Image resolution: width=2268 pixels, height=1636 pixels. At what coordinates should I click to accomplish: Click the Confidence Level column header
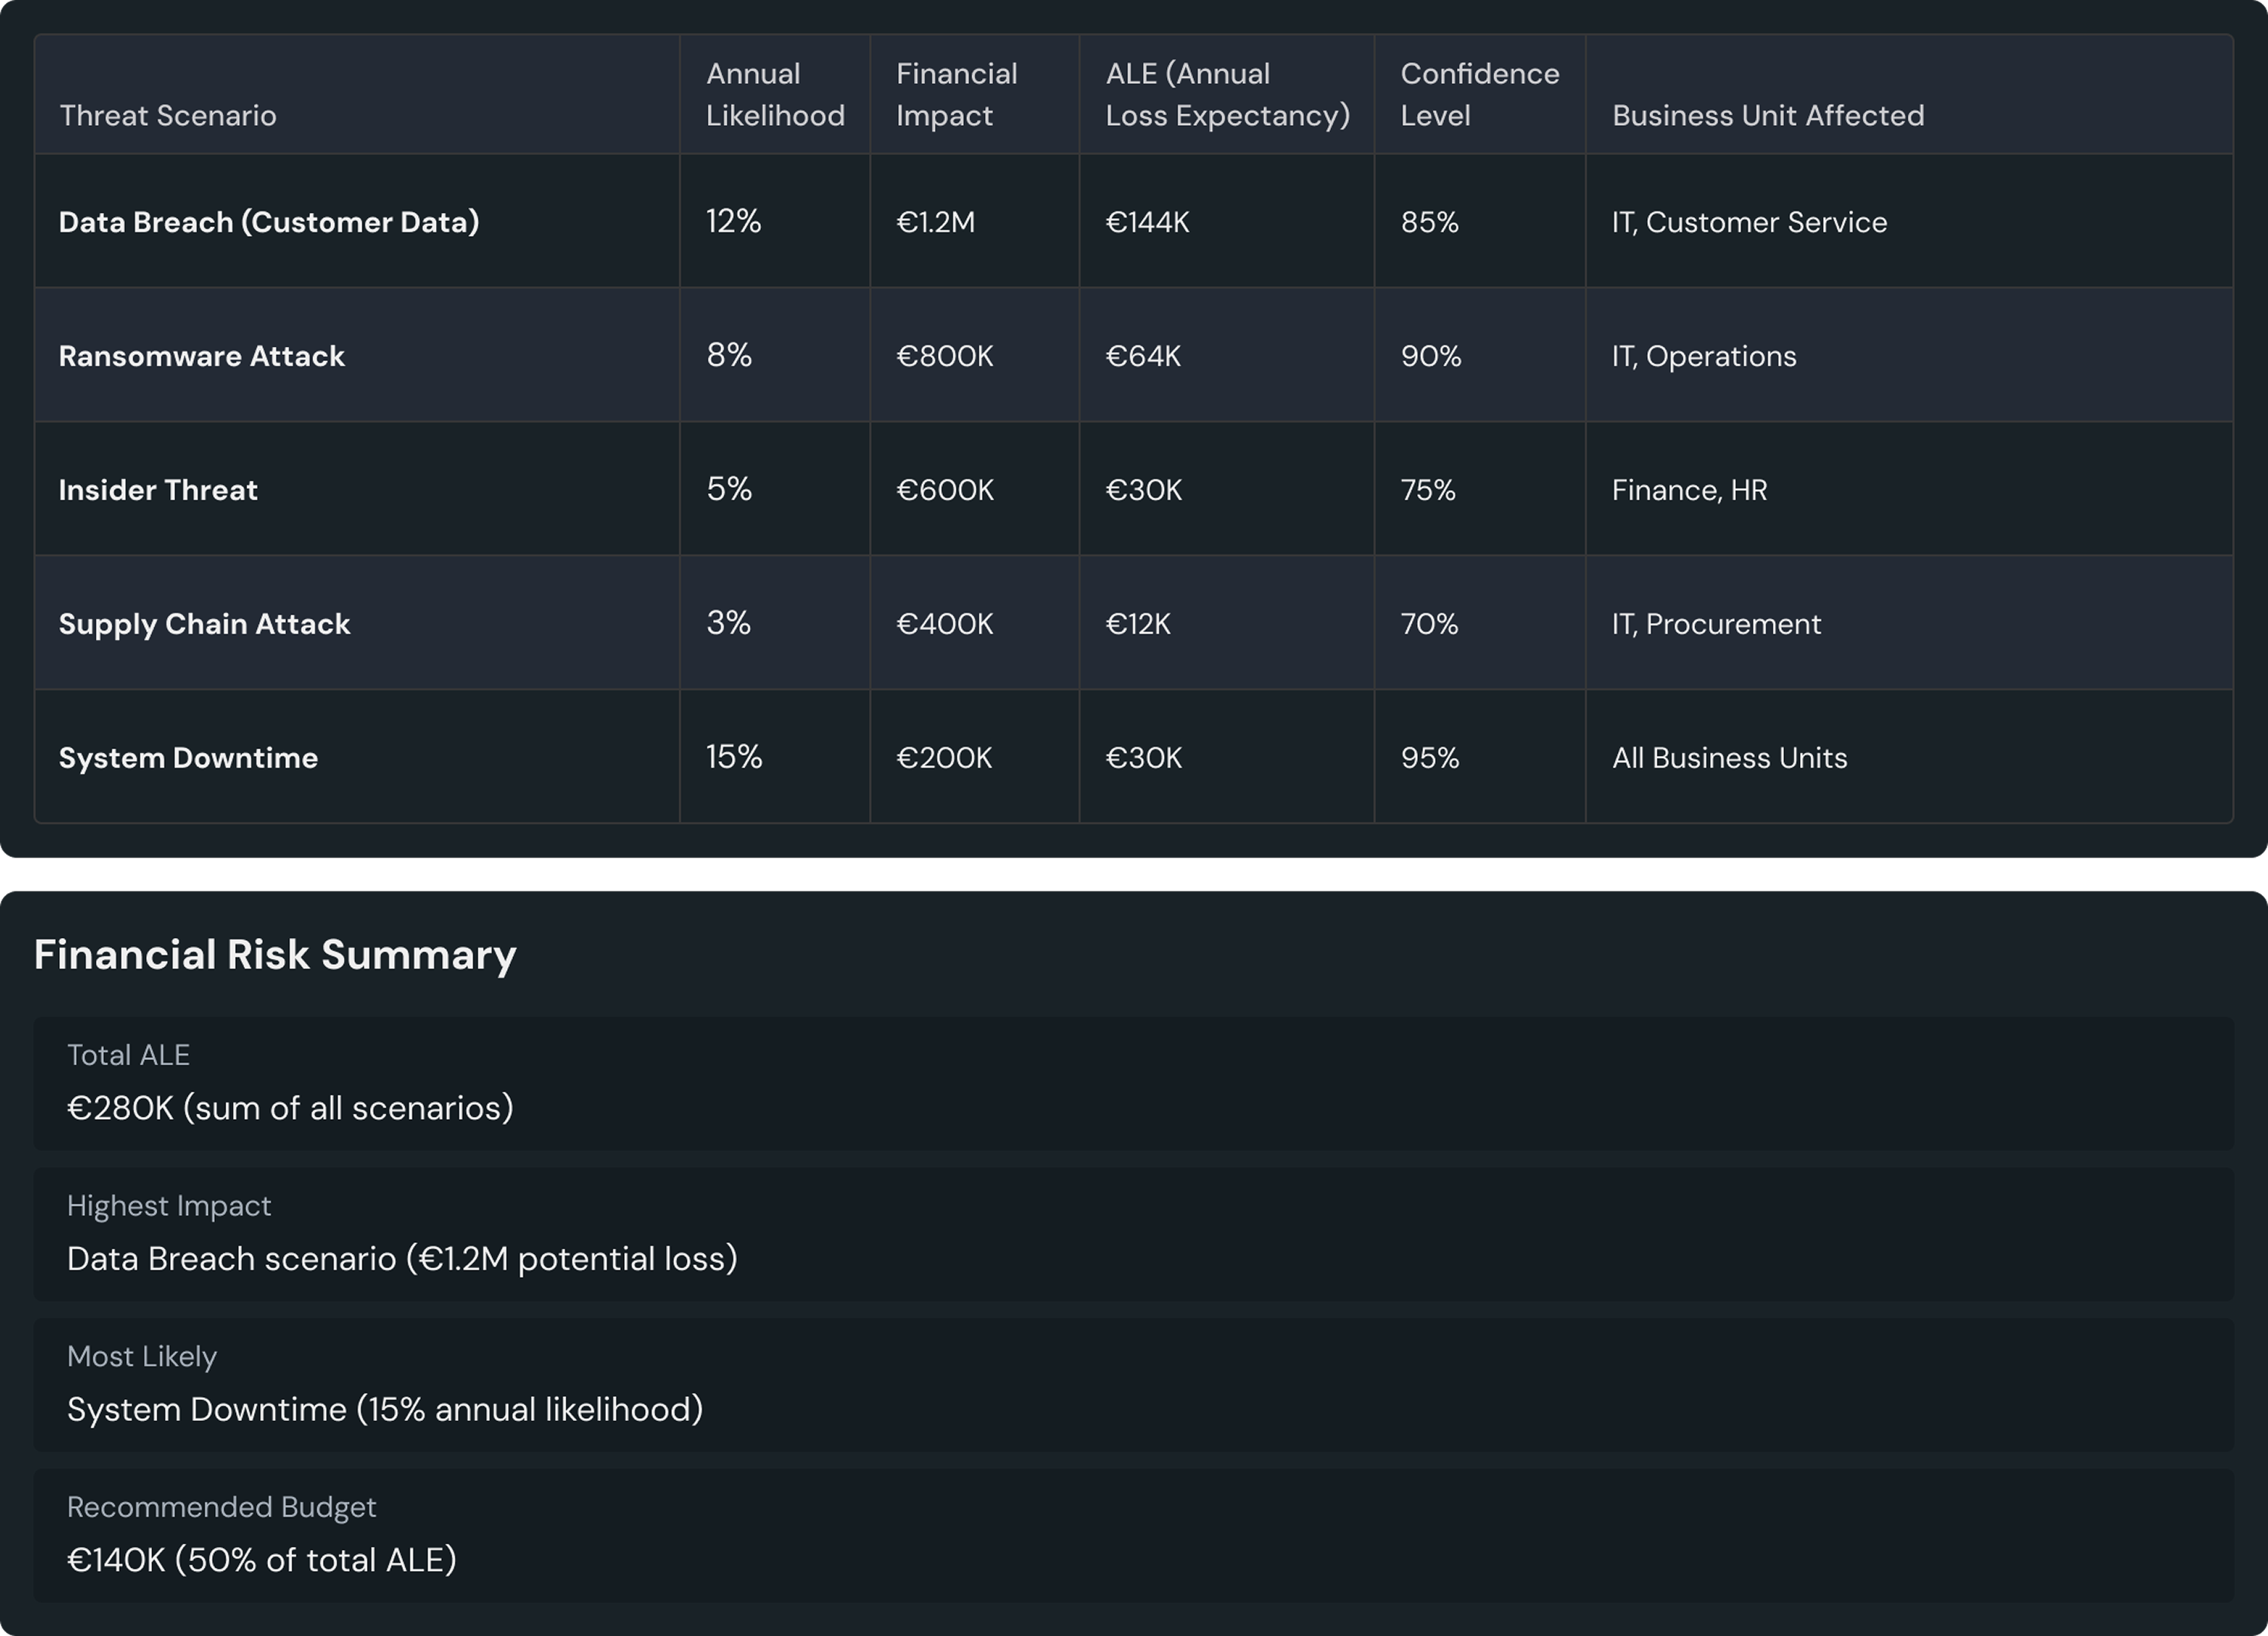[x=1479, y=94]
